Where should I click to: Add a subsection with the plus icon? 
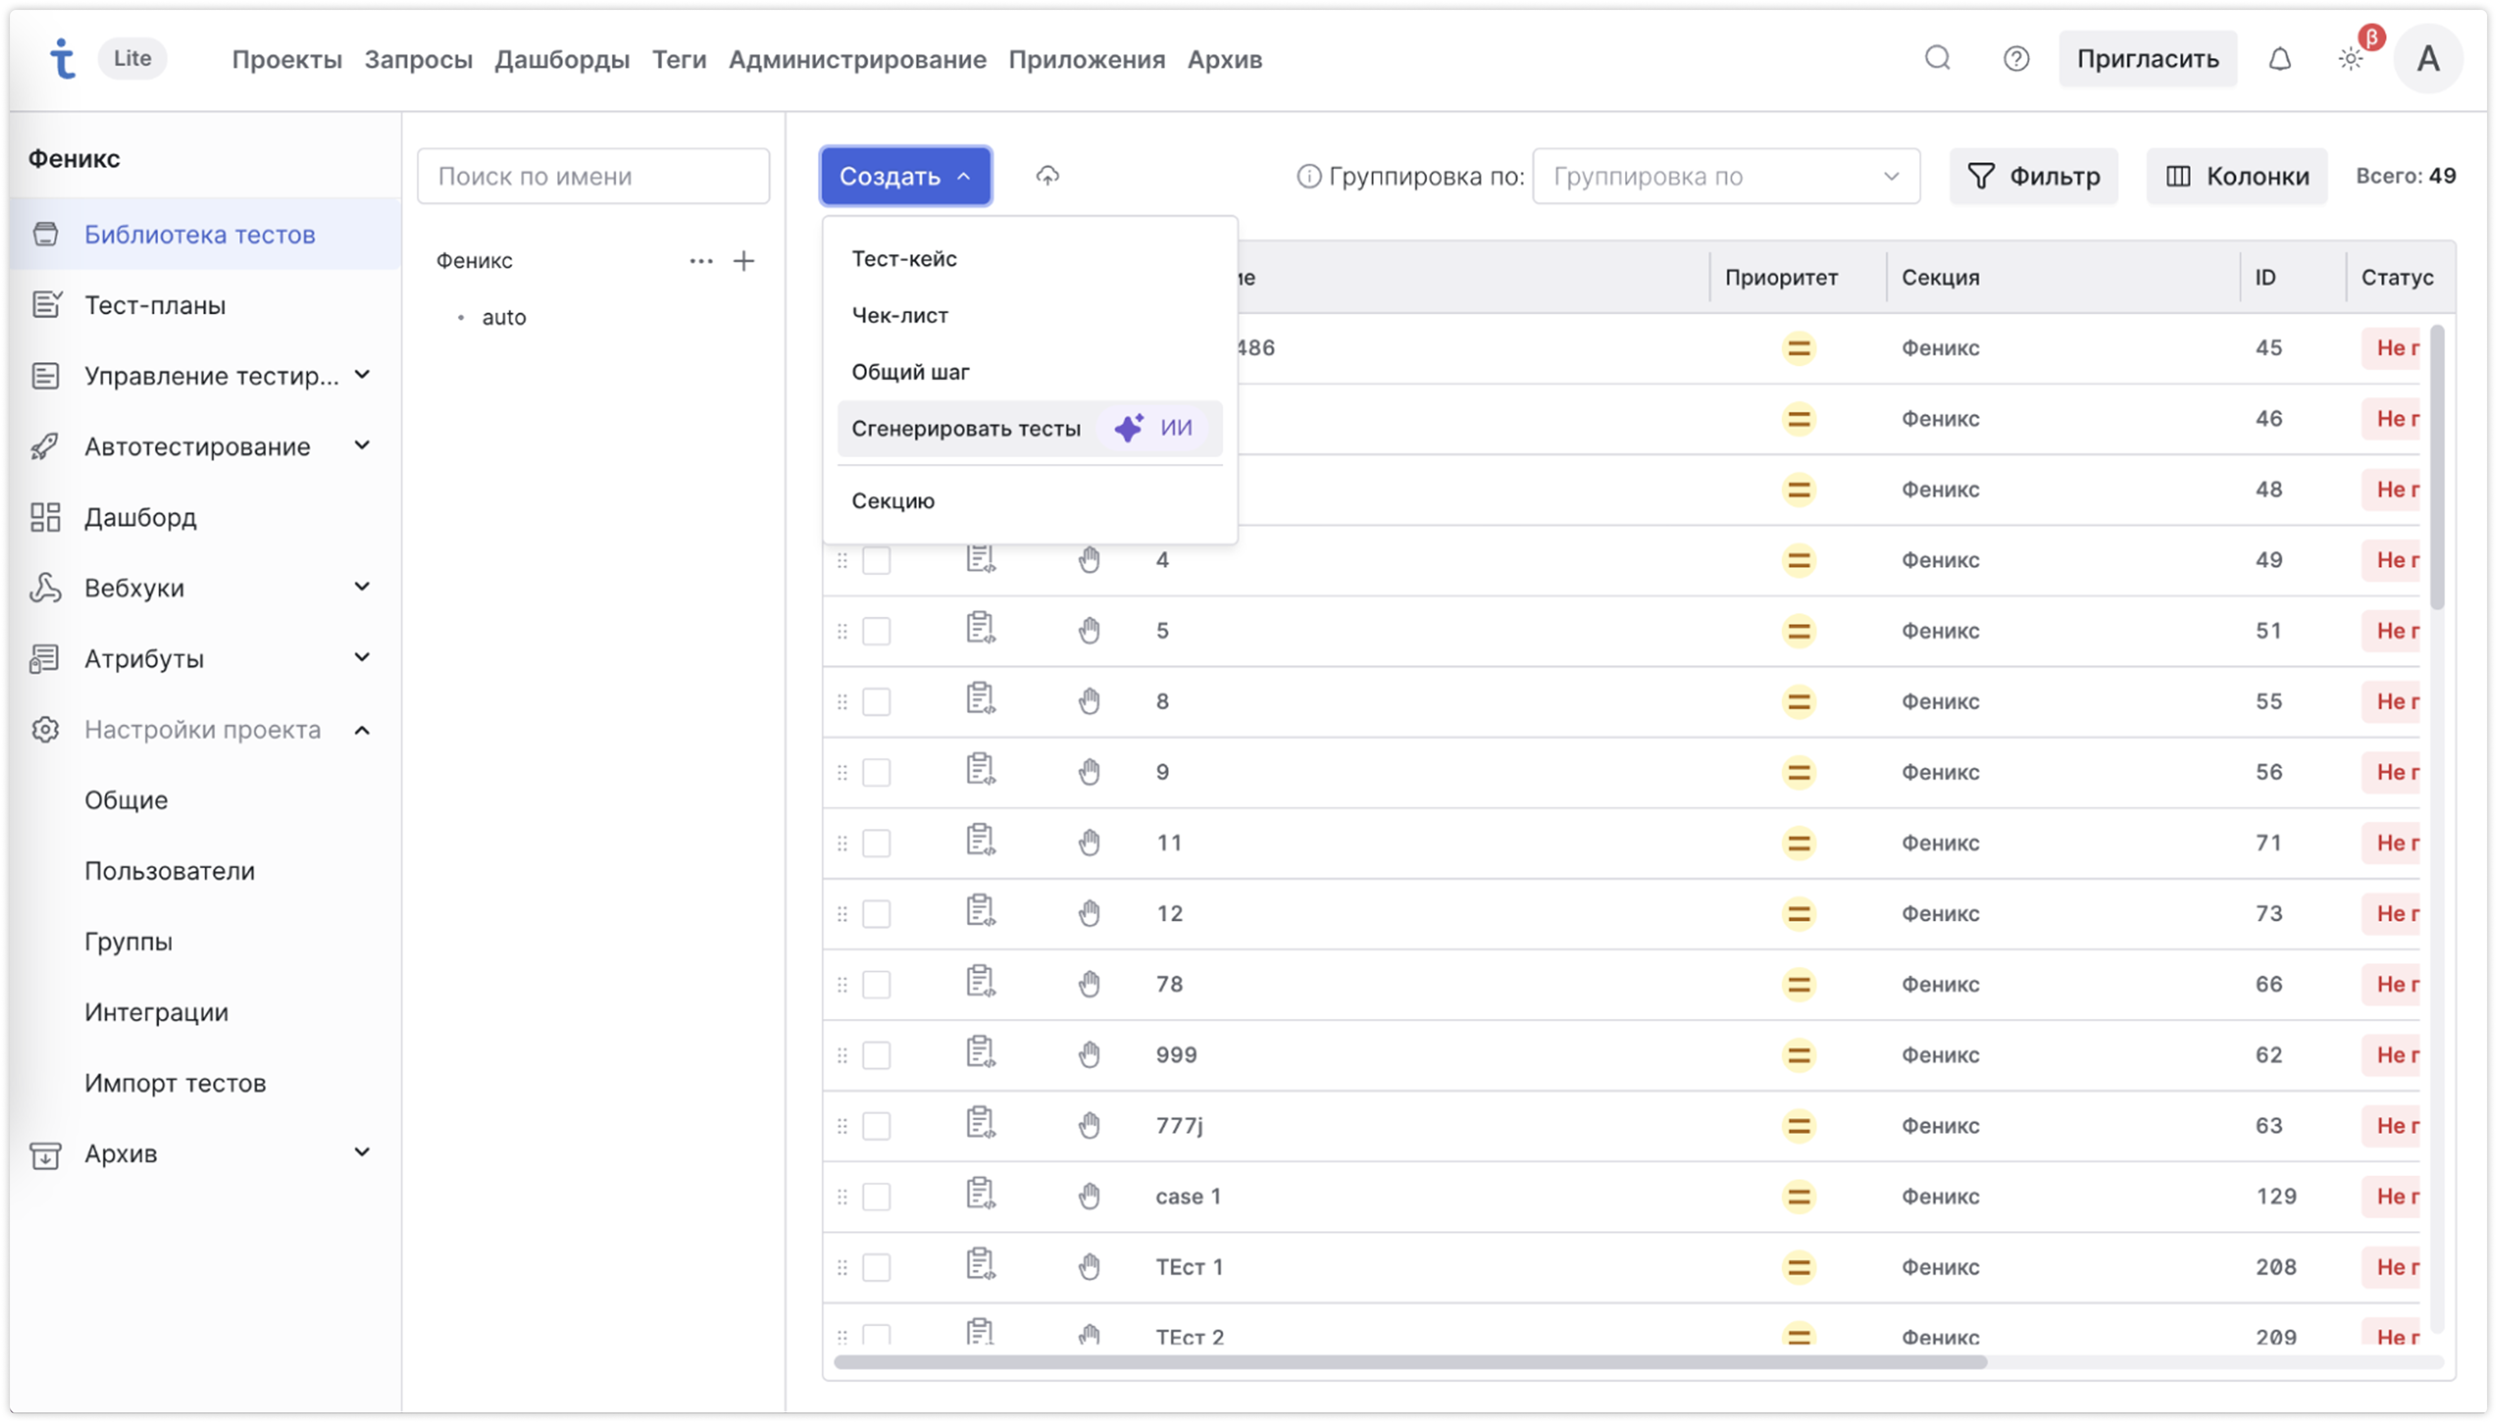point(743,261)
